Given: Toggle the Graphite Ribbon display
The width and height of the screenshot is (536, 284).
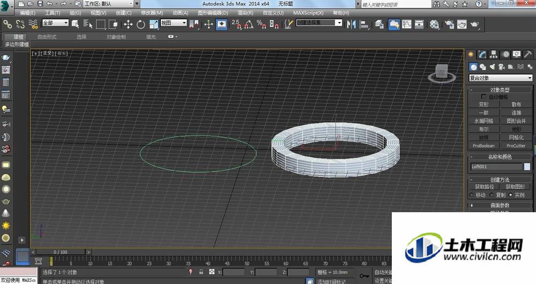Looking at the screenshot, I should 394,24.
